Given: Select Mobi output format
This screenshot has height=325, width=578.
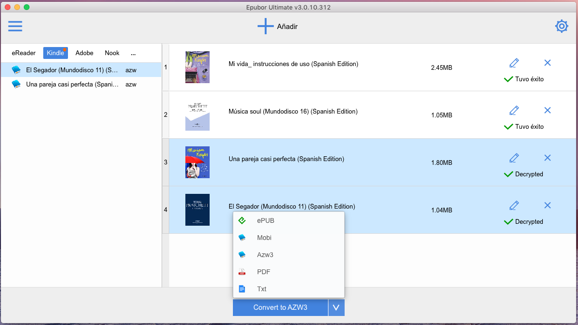Looking at the screenshot, I should point(264,238).
